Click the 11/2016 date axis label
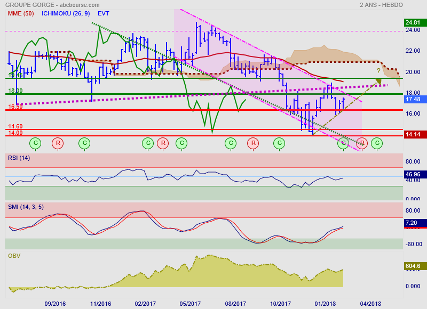The height and width of the screenshot is (309, 427). coord(100,304)
